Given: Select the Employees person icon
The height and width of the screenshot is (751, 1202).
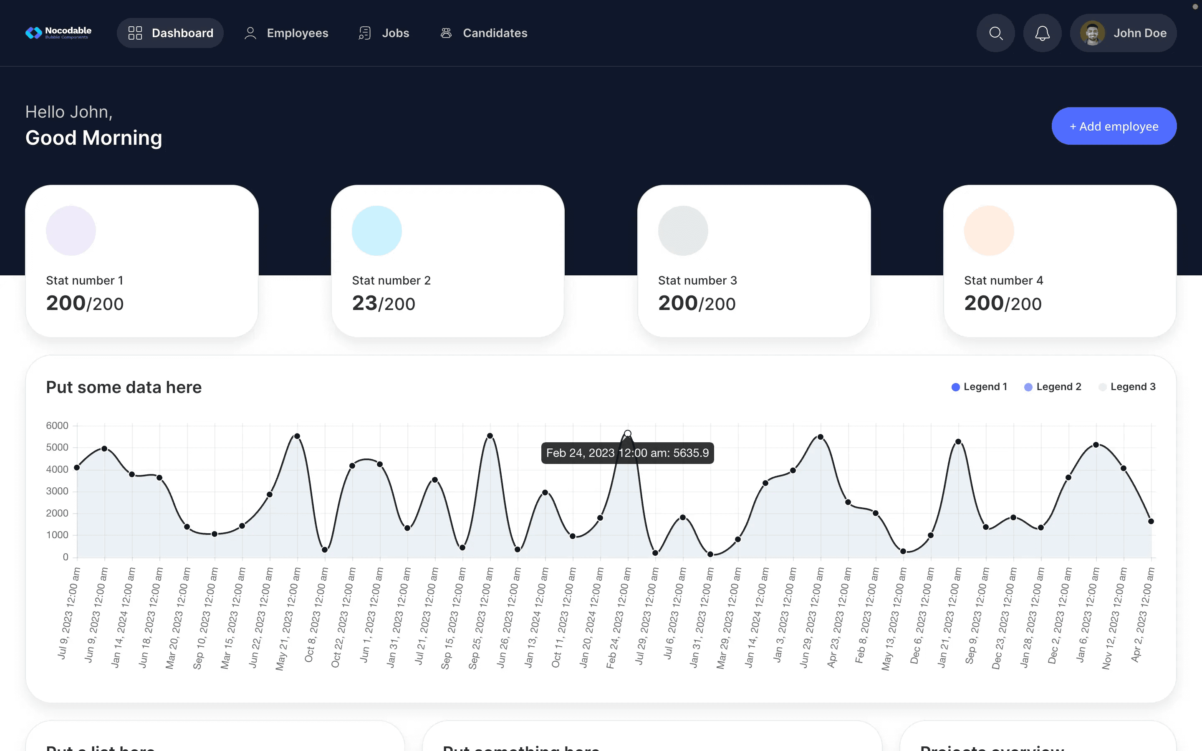Looking at the screenshot, I should pyautogui.click(x=250, y=33).
